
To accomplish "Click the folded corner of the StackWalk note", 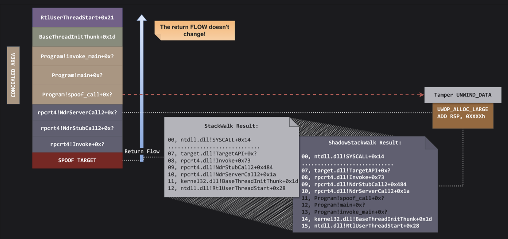I will tap(294, 122).
